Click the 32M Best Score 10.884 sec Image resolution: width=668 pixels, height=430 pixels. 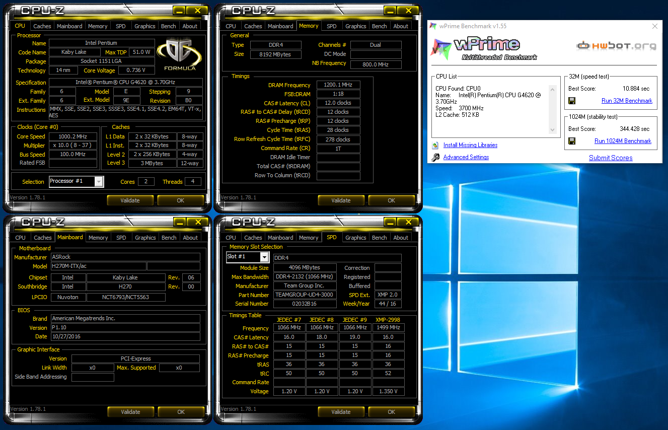pyautogui.click(x=636, y=89)
